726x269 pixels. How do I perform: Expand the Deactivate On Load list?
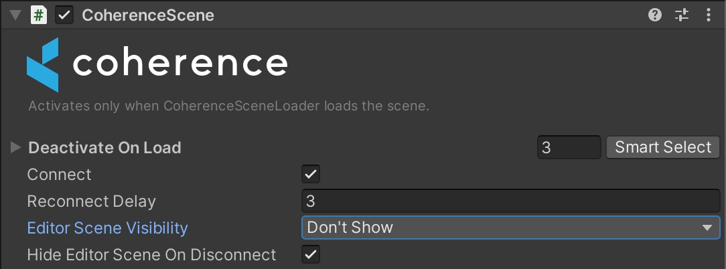16,147
